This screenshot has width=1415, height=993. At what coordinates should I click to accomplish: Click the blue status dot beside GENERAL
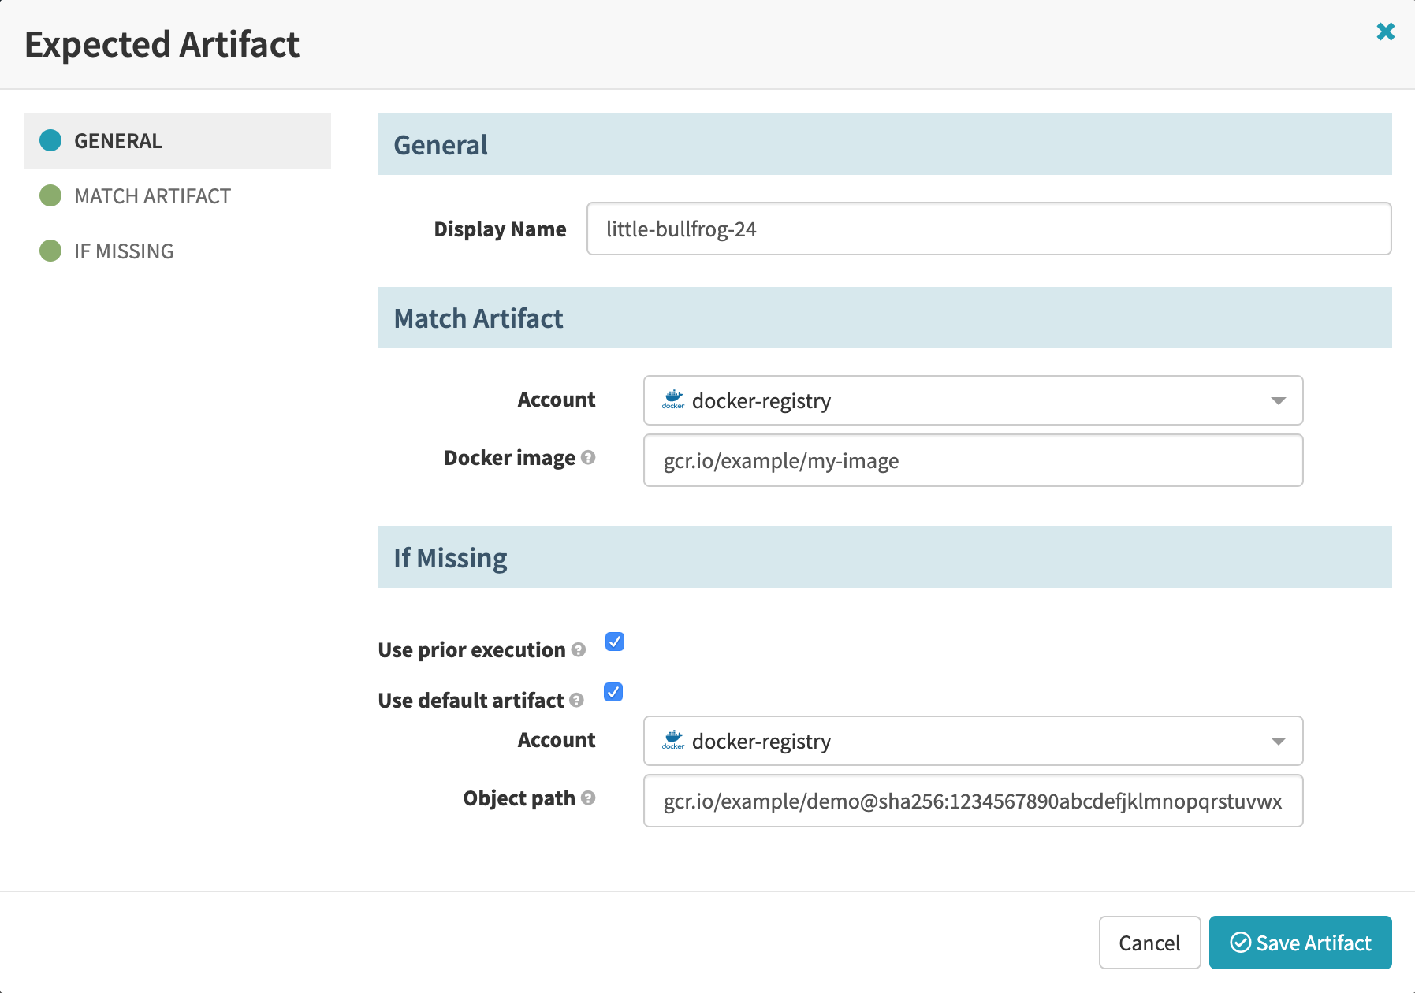pos(50,140)
